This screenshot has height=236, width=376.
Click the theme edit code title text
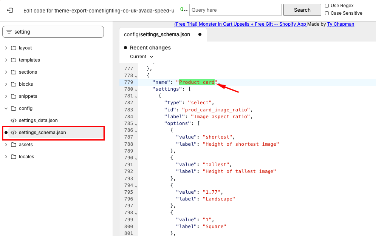click(x=99, y=11)
